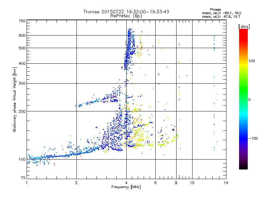Click the 'Phases' heading text

(215, 10)
